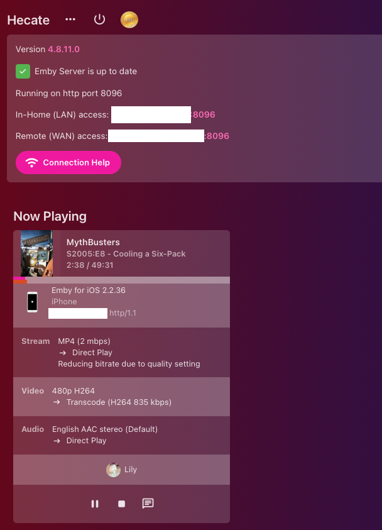Send a message to the playing device
382x530 pixels.
pyautogui.click(x=148, y=504)
